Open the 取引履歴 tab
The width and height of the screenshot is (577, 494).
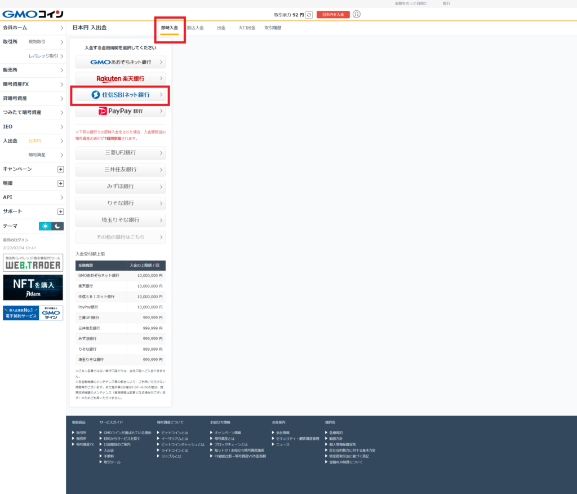[273, 28]
